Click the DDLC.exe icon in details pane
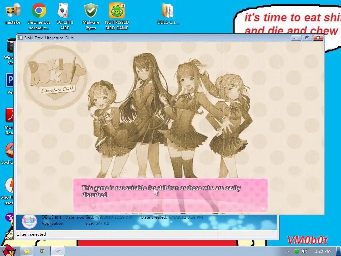The width and height of the screenshot is (341, 256). [29, 222]
